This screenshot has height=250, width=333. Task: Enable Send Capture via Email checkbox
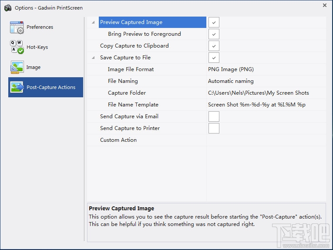[x=214, y=116]
